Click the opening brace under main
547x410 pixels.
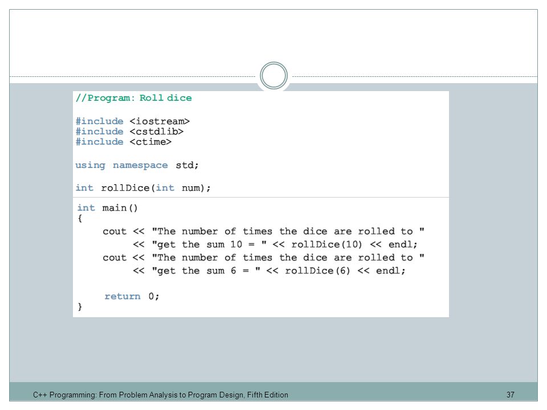(80, 219)
